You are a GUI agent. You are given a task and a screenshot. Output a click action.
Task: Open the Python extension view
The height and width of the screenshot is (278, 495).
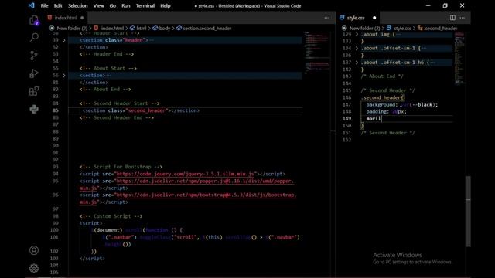point(34,109)
